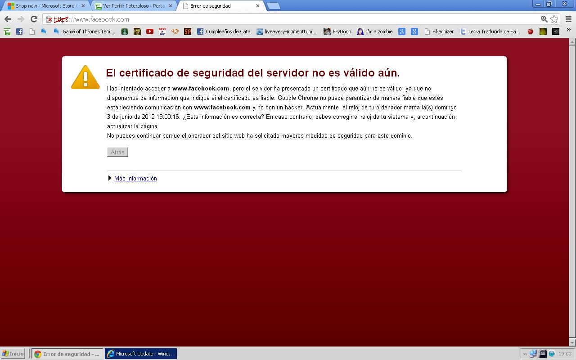Screen dimensions: 576x360
Task: Click the www.facebook.com address bar
Action: click(x=292, y=19)
